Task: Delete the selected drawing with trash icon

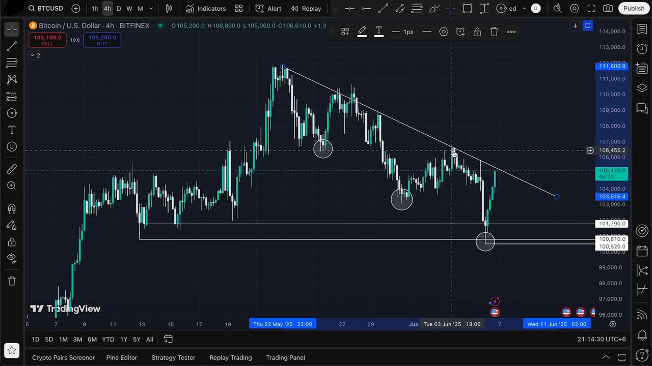Action: [x=494, y=32]
